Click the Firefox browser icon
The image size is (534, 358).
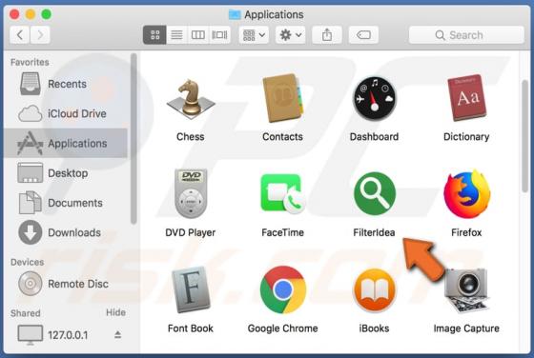(x=466, y=194)
